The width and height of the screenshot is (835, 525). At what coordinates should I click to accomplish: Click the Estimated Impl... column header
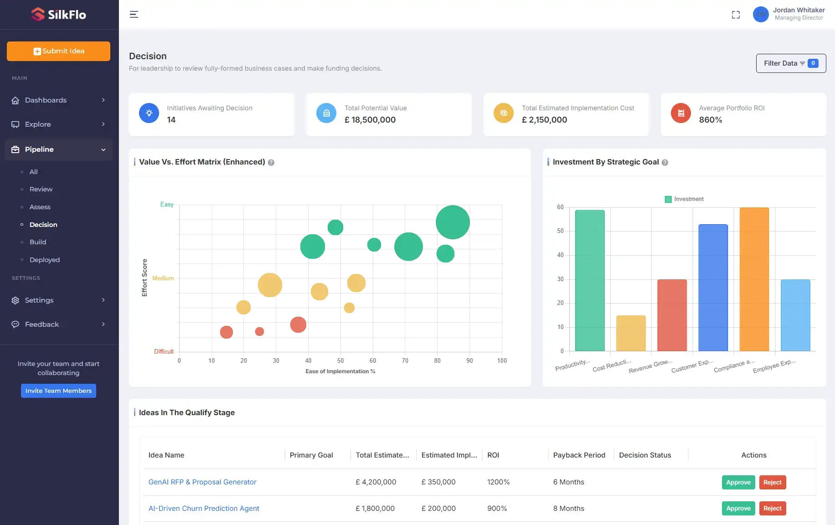pos(449,455)
